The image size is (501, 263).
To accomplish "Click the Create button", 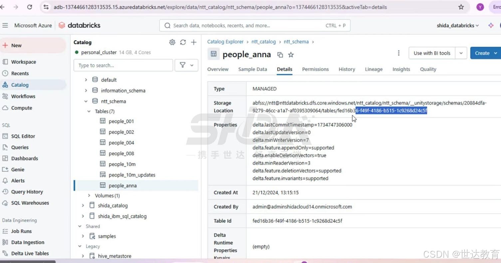I will (x=485, y=53).
